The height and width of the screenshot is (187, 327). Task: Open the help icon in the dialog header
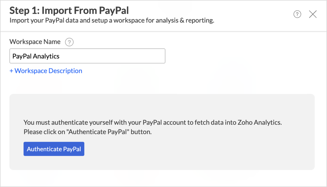pyautogui.click(x=297, y=14)
